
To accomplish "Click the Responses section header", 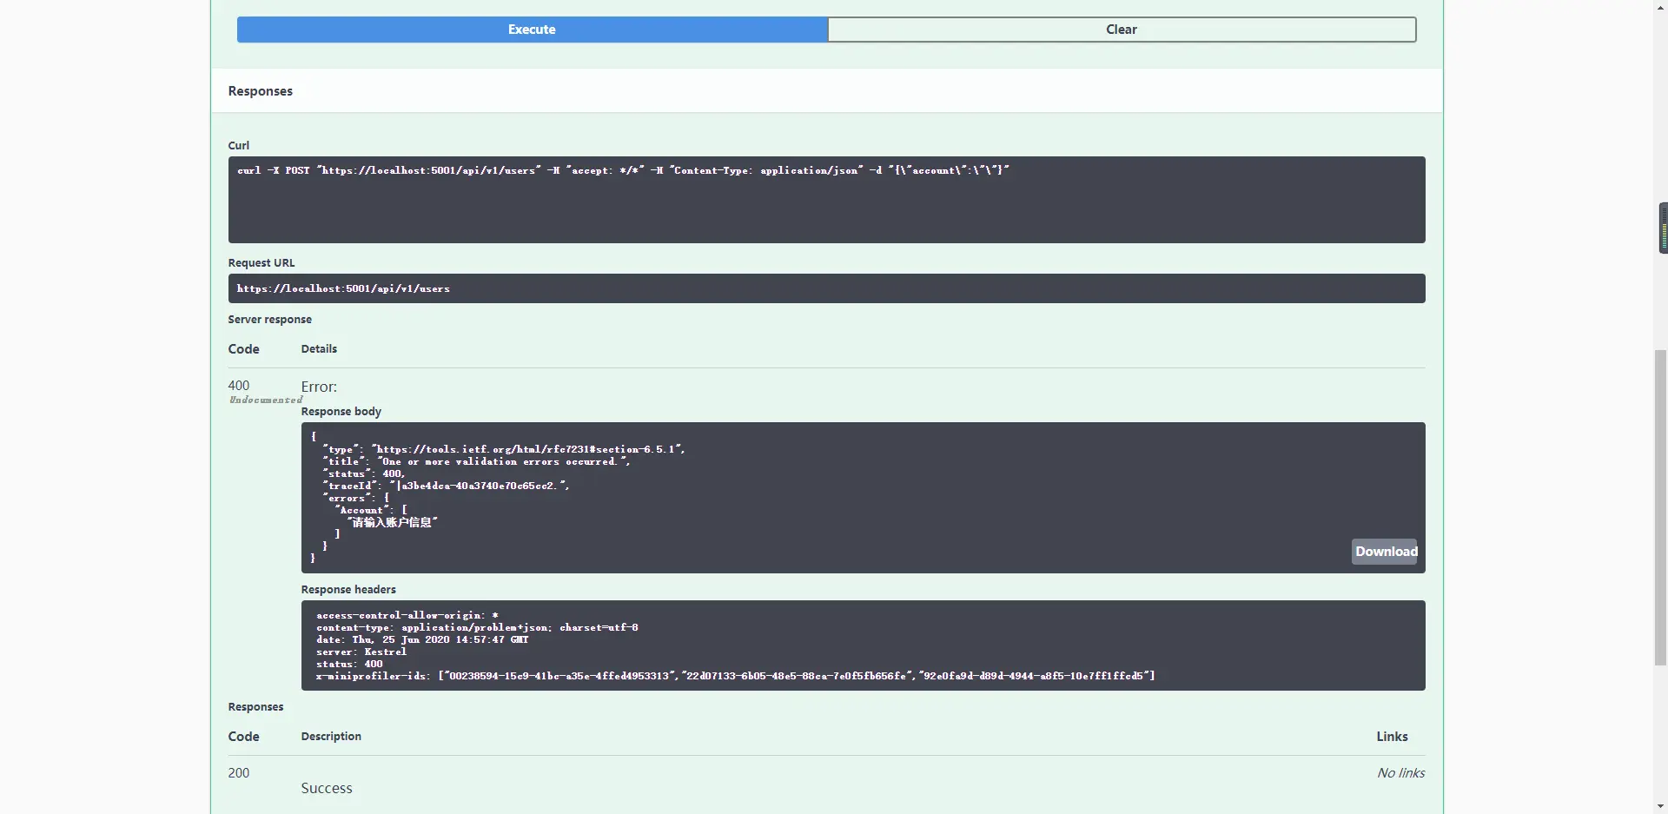I will 260,91.
